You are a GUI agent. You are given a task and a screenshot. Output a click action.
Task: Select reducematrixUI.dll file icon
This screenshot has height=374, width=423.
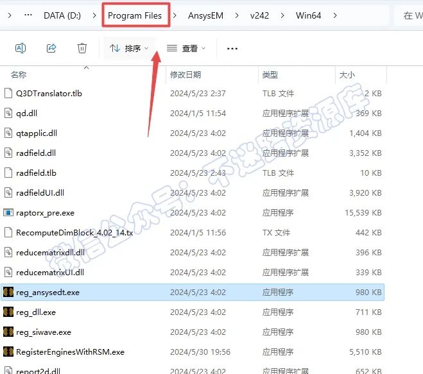click(8, 273)
